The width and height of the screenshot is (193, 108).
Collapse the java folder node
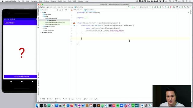[x=42, y=16]
